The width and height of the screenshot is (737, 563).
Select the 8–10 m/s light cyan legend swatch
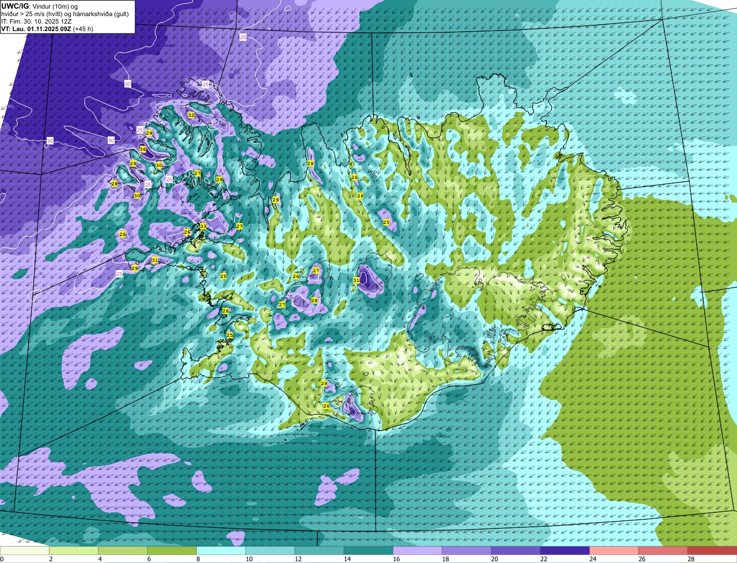coord(221,551)
